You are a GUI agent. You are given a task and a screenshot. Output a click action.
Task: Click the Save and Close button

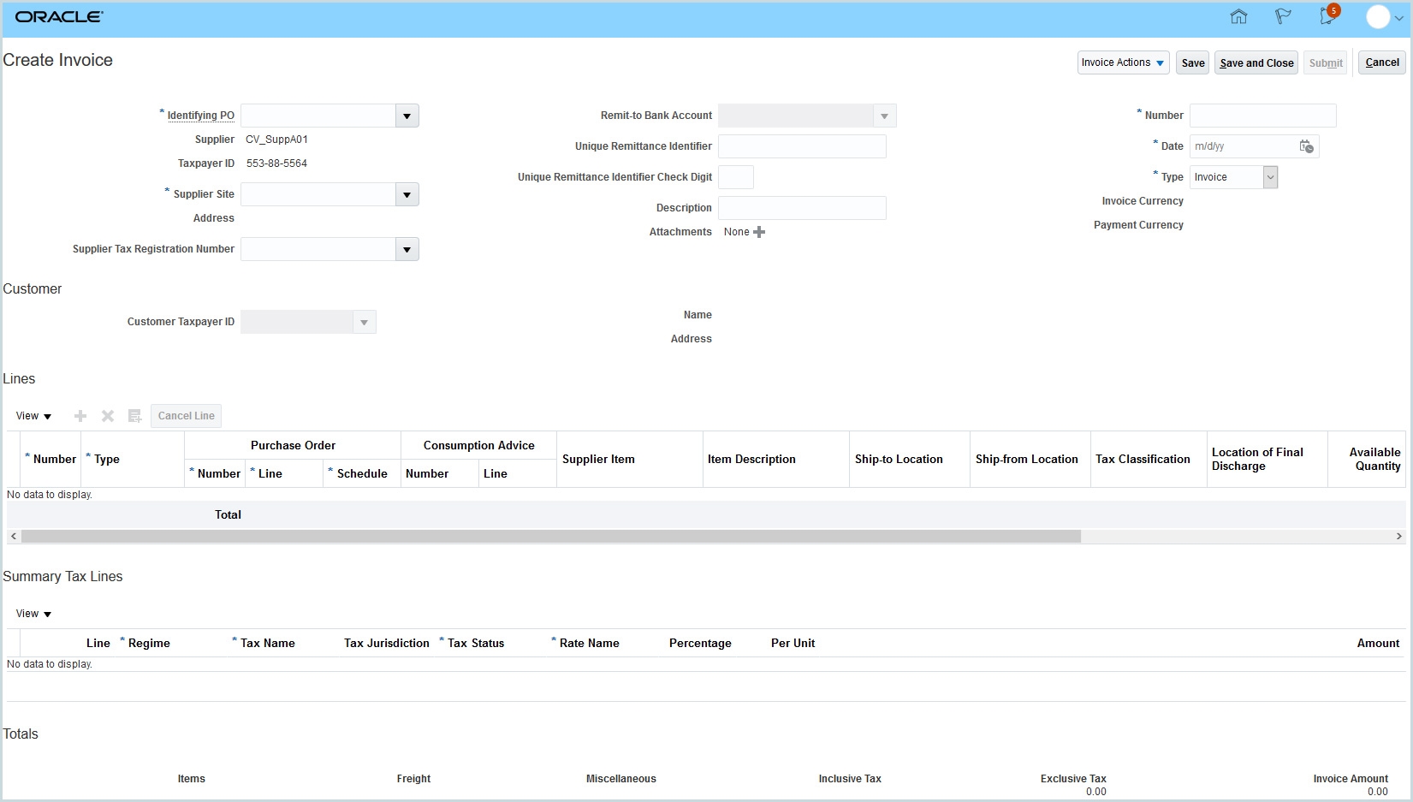coord(1256,62)
